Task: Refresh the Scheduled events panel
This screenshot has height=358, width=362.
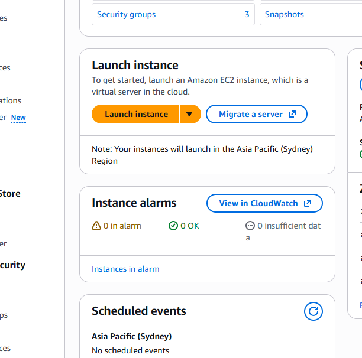Action: pos(313,311)
